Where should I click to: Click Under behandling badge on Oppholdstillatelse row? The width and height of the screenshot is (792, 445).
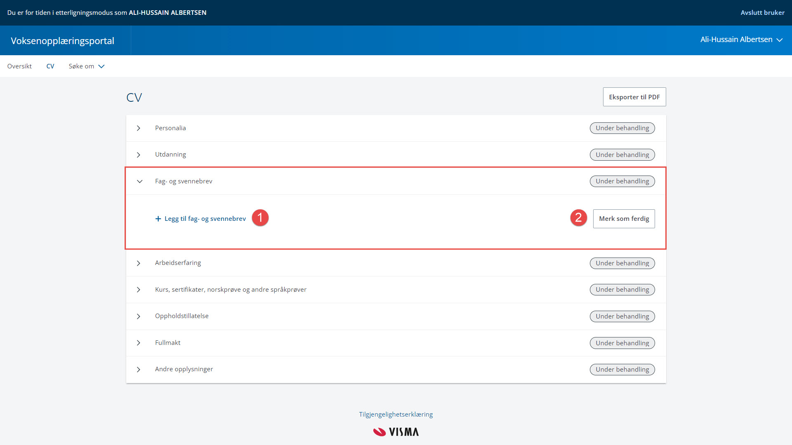tap(622, 316)
